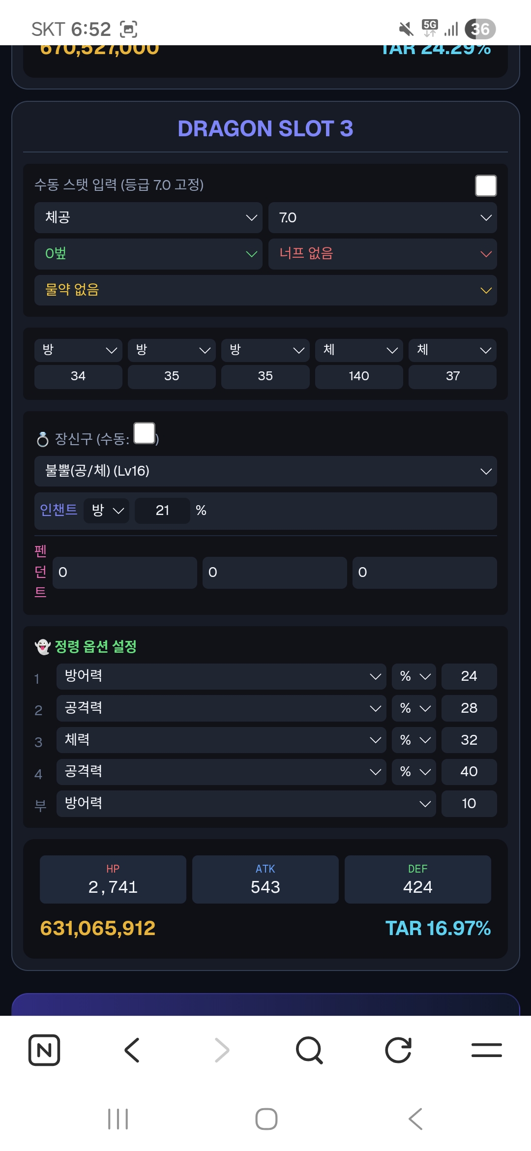Reload the page with refresh icon
531x1151 pixels.
398,1050
